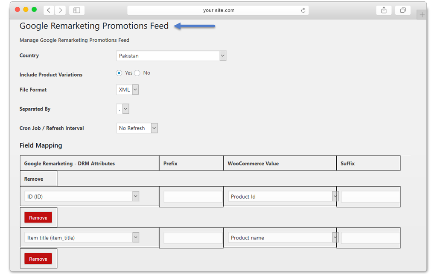This screenshot has width=437, height=274.
Task: Open the File Format dropdown showing XML
Action: pos(127,89)
